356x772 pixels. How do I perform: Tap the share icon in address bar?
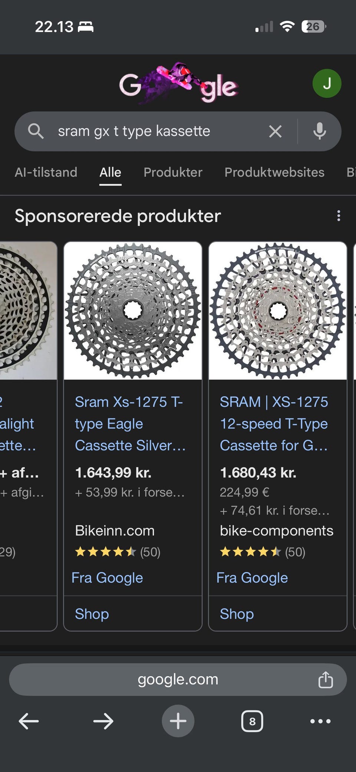(x=326, y=680)
